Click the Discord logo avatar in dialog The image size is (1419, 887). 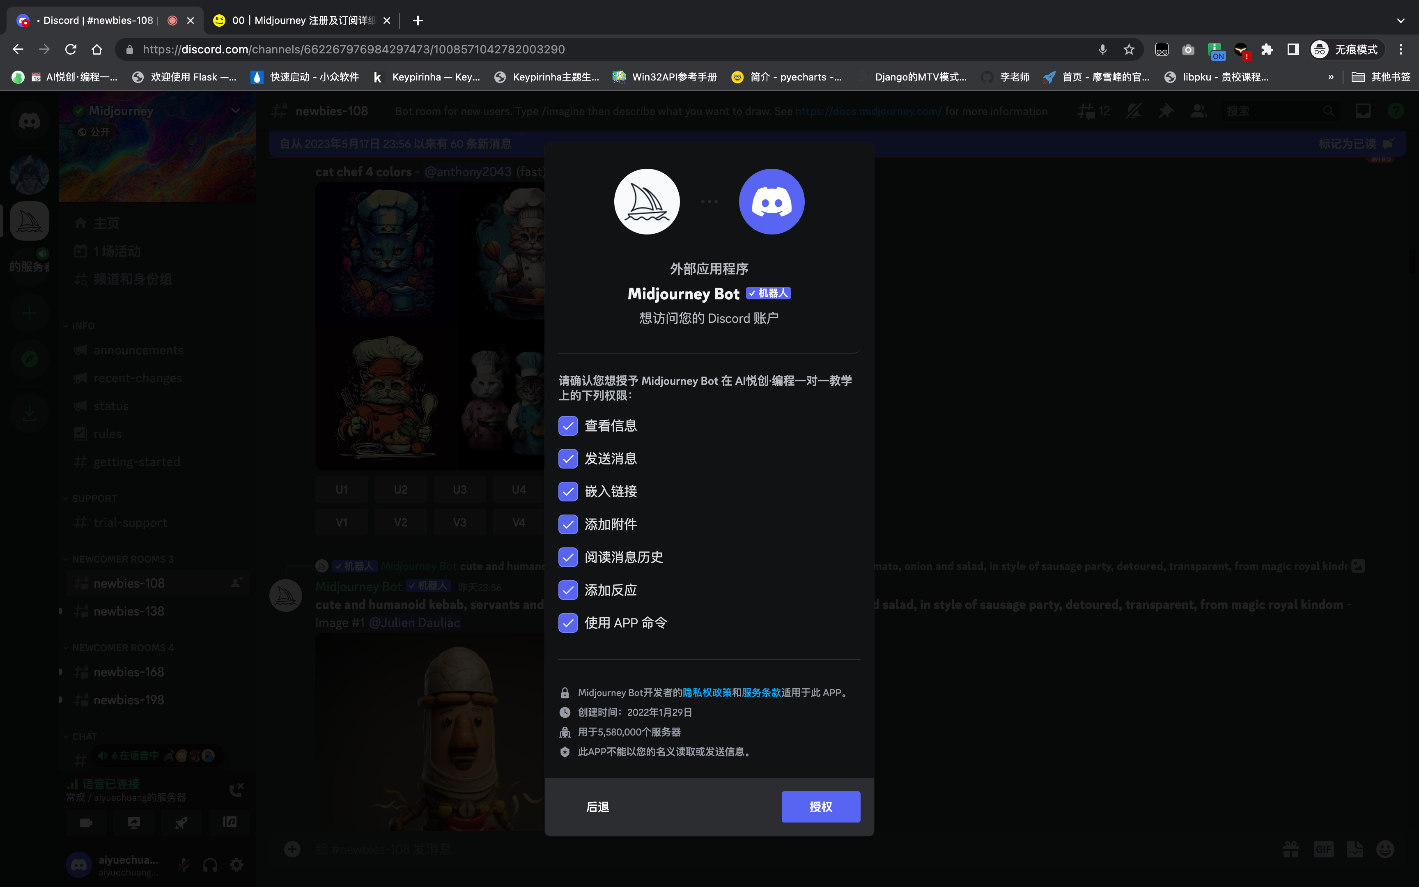(x=771, y=202)
